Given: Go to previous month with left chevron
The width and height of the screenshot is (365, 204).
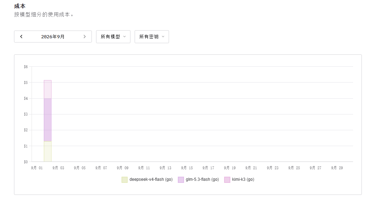Looking at the screenshot, I should [21, 37].
